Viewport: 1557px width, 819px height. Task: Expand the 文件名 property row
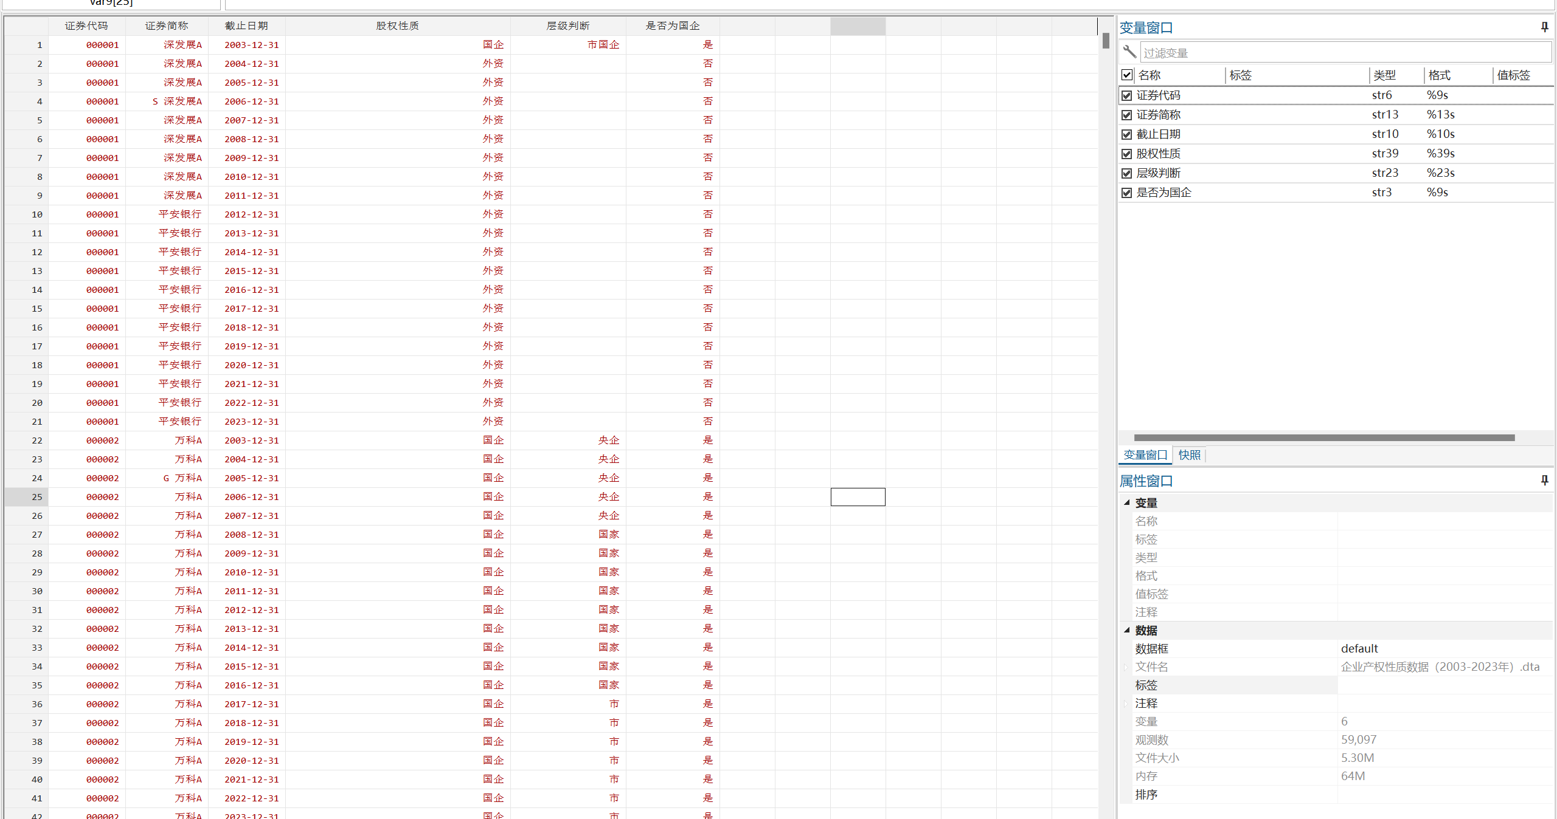pos(1126,667)
